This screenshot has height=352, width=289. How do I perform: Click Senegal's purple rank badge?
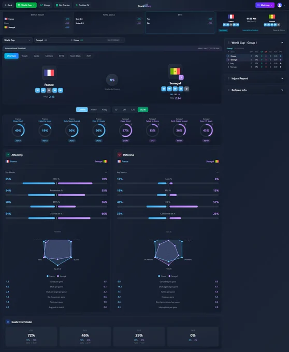click(181, 78)
